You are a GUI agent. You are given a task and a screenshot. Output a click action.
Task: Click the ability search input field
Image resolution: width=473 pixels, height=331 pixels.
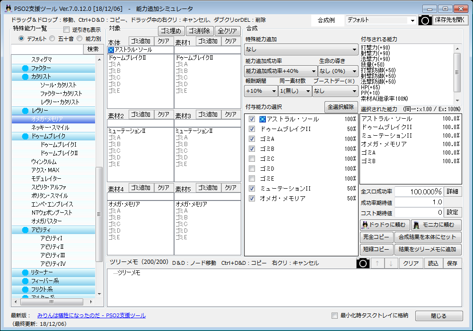point(47,49)
